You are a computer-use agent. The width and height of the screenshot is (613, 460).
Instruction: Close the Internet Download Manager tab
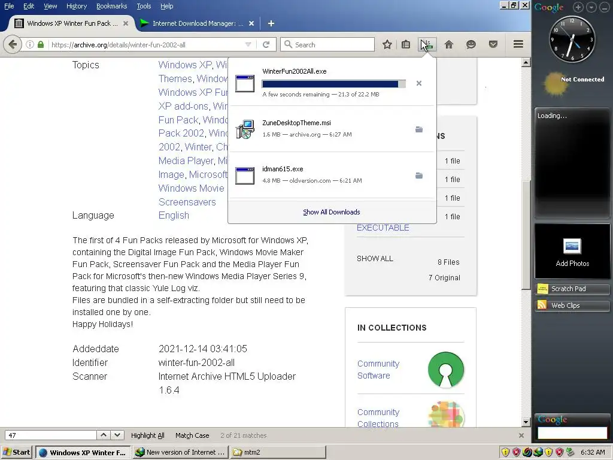(x=251, y=23)
